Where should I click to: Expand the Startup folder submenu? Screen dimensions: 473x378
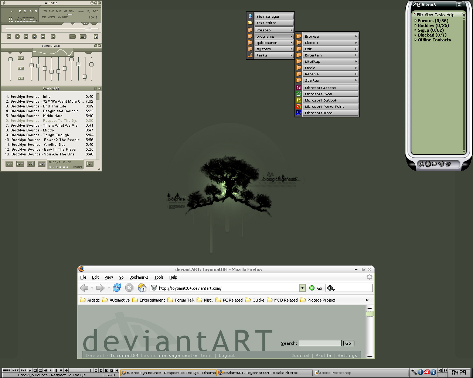coord(330,80)
